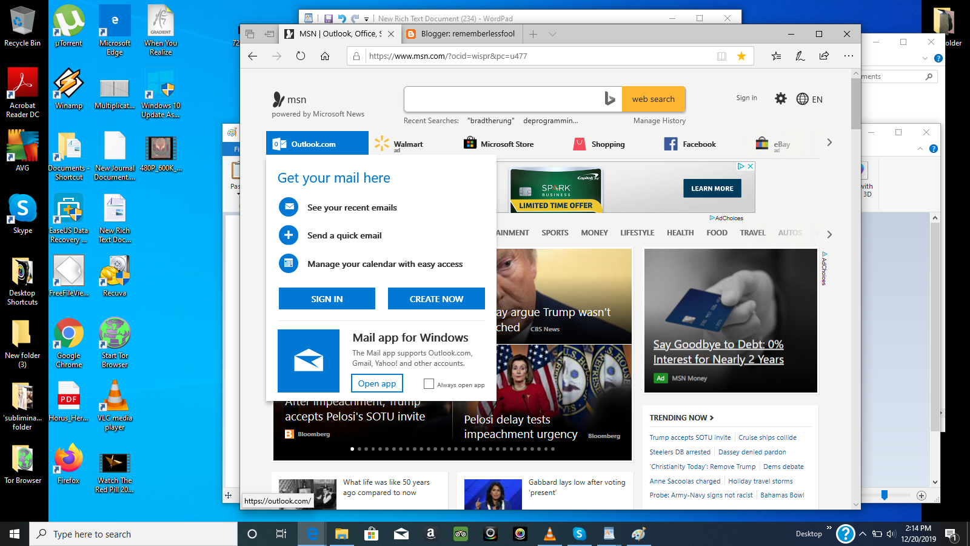Open File Explorer from taskbar
The width and height of the screenshot is (970, 546).
[x=341, y=534]
